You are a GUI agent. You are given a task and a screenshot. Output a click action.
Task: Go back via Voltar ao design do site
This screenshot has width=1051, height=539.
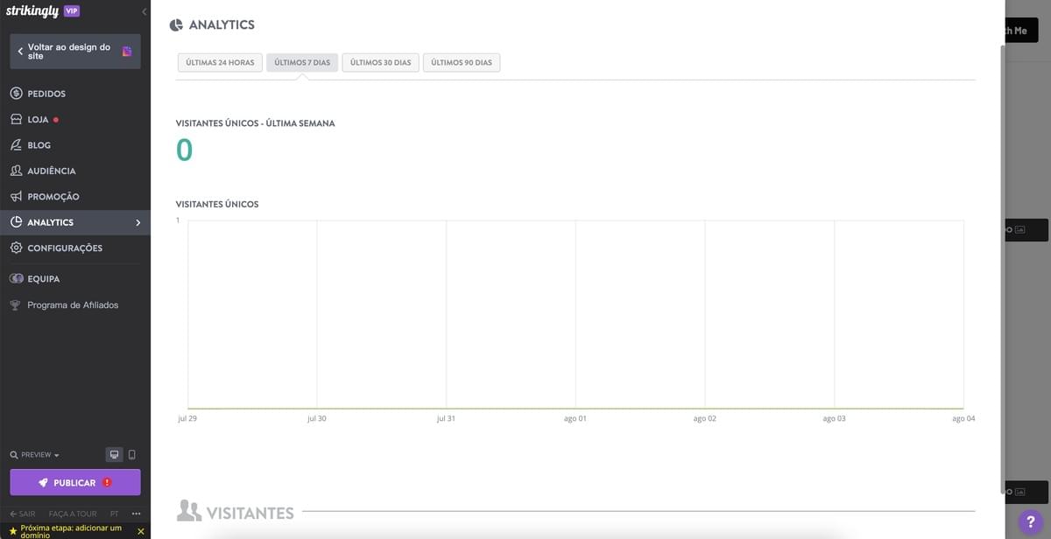[x=75, y=52]
